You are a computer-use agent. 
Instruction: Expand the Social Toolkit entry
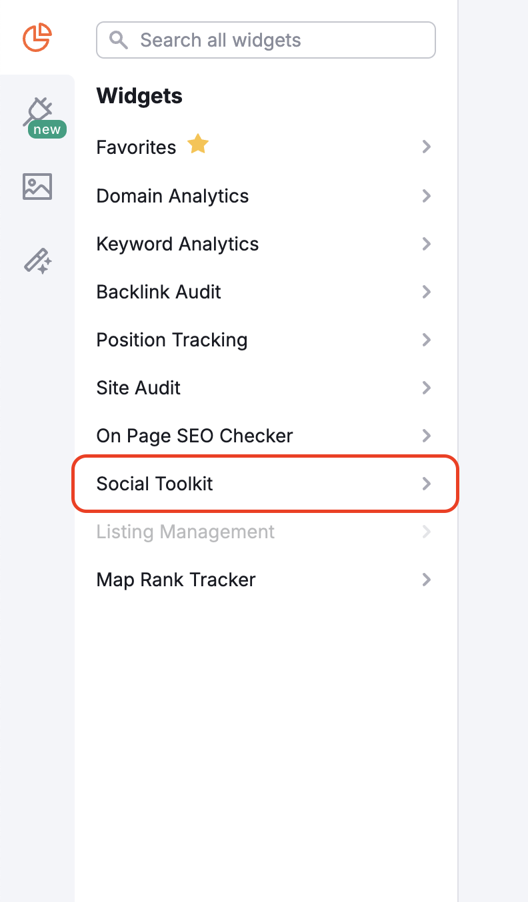coord(427,484)
